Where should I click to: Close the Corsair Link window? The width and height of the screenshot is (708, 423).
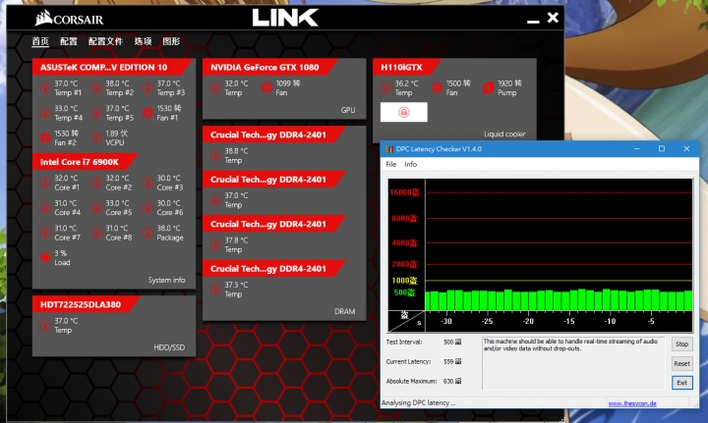click(x=553, y=18)
